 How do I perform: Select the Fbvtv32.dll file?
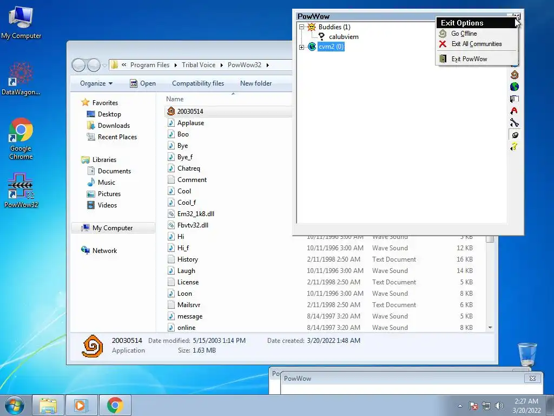click(x=193, y=225)
